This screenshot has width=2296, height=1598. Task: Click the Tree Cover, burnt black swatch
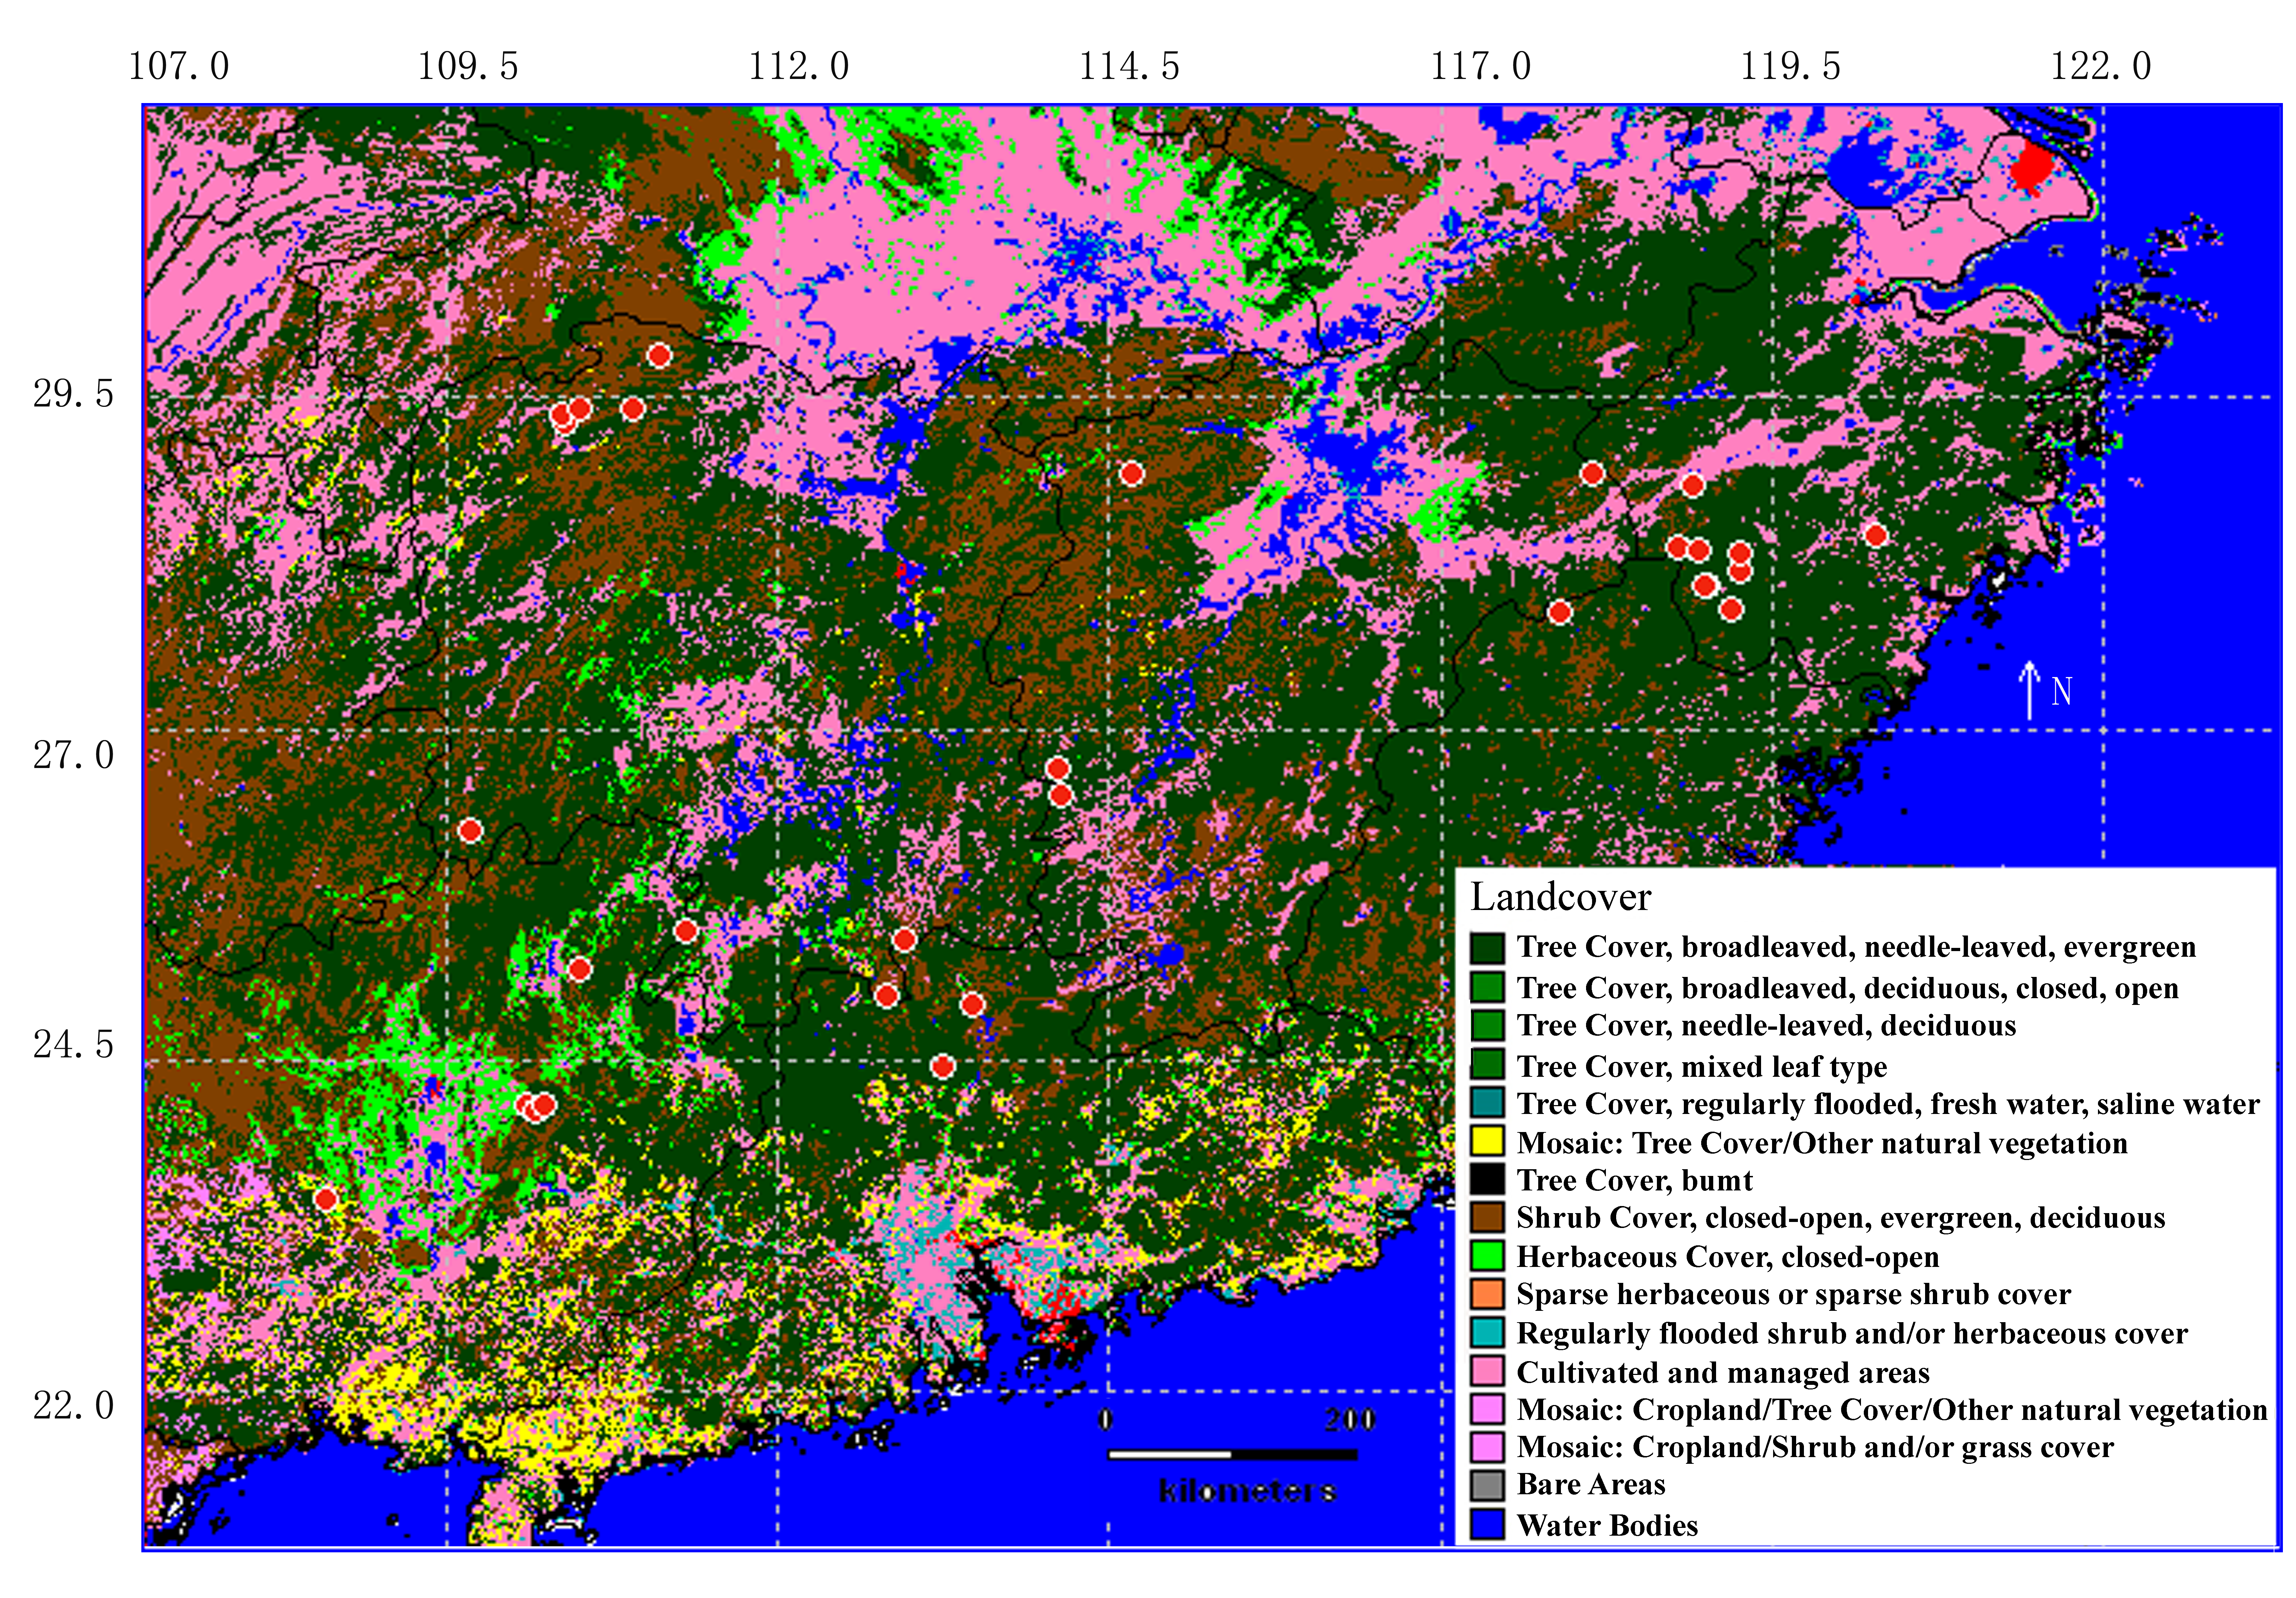[1487, 1179]
